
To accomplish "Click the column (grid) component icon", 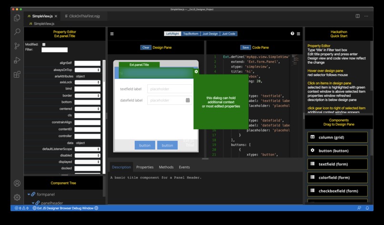I will [x=313, y=137].
